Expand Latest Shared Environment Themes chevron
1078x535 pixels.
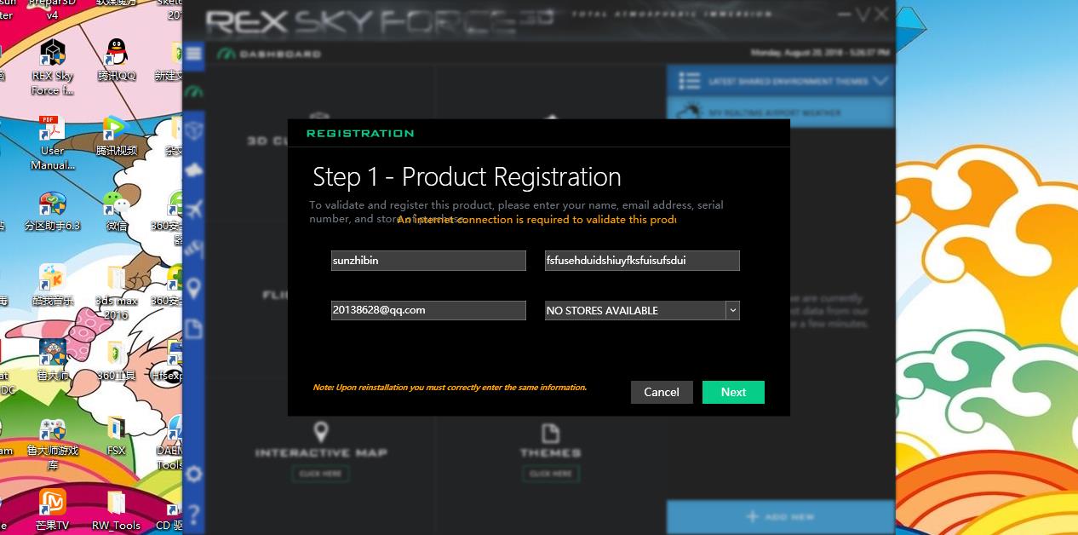point(880,81)
